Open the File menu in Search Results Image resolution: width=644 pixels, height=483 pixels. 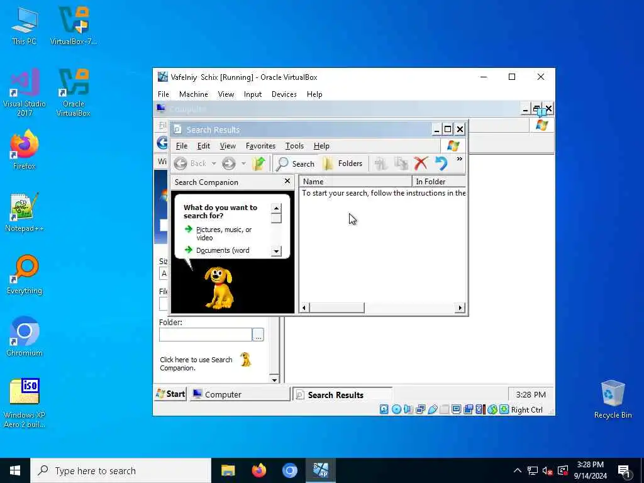click(182, 146)
